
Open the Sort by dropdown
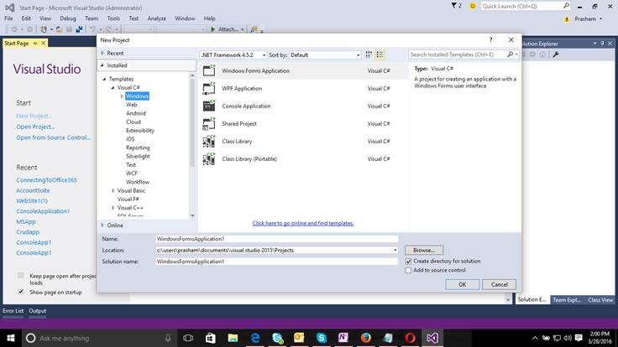click(323, 54)
